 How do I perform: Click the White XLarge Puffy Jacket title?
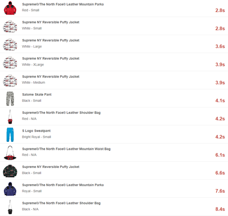(x=51, y=59)
